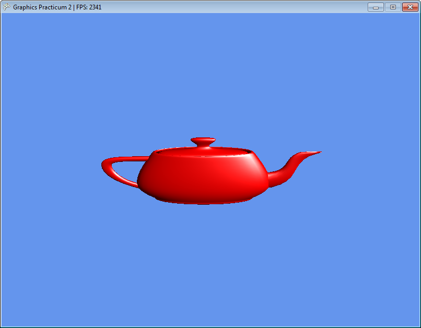Click the blue background below the teapot
Screen dimensions: 421x328
209,261
